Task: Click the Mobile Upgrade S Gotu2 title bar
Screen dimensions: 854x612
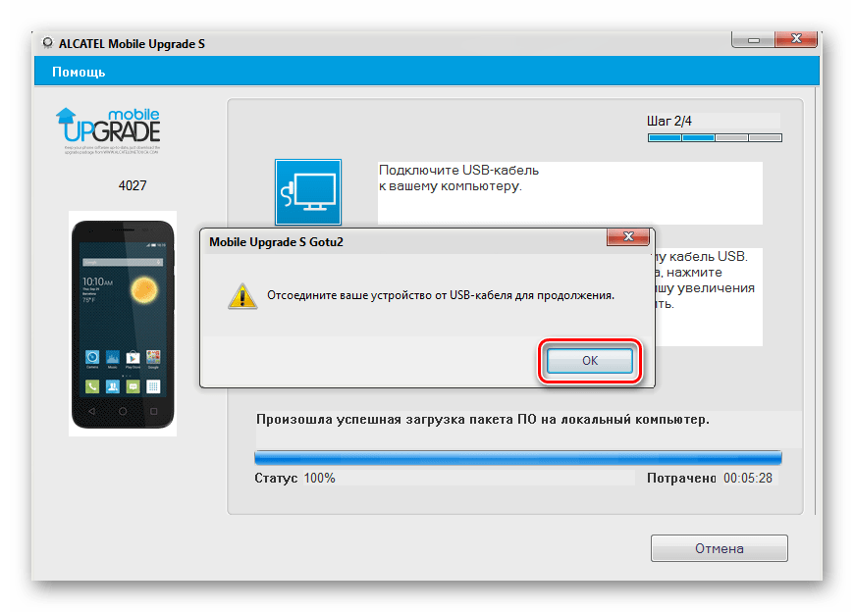Action: pyautogui.click(x=403, y=242)
